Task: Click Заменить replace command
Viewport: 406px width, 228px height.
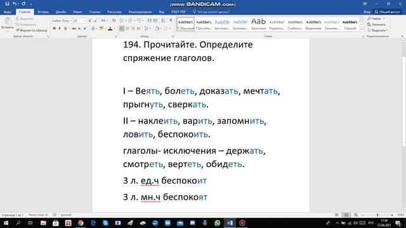Action: click(376, 25)
